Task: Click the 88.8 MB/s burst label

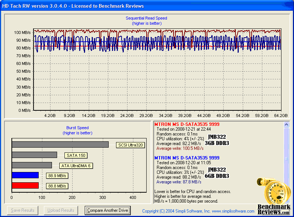Action: tap(57, 186)
